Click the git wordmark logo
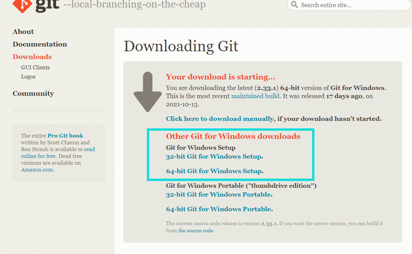 (47, 5)
